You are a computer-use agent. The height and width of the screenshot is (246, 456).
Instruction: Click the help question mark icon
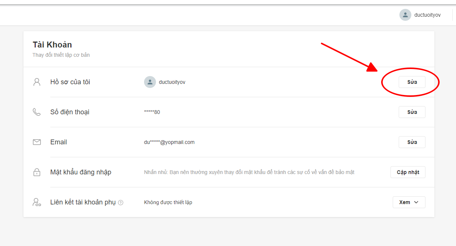tap(121, 203)
